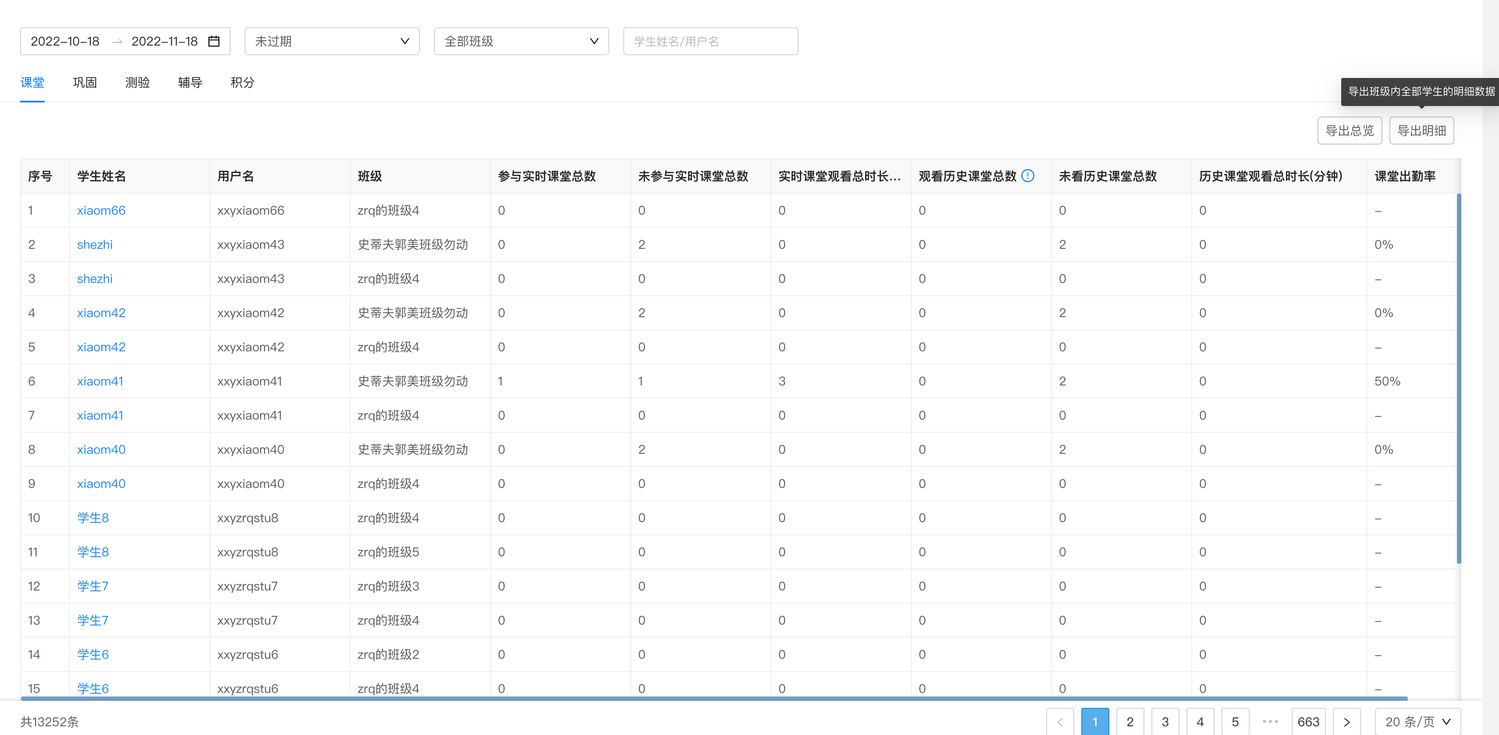
Task: Open 学生8 link in row 11
Action: pyautogui.click(x=93, y=552)
